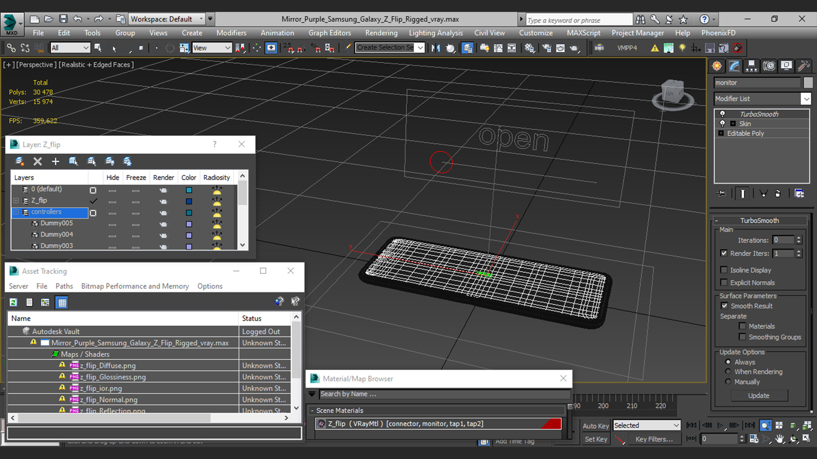Open the Rendering menu
Viewport: 817px width, 459px height.
coord(381,33)
